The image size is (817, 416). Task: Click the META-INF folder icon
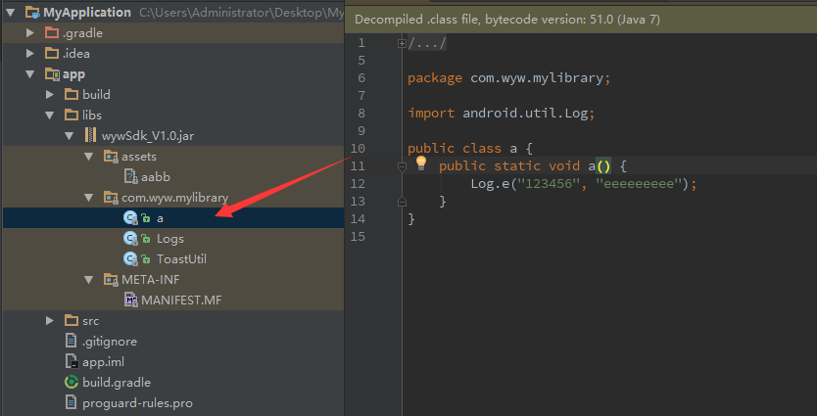click(111, 280)
